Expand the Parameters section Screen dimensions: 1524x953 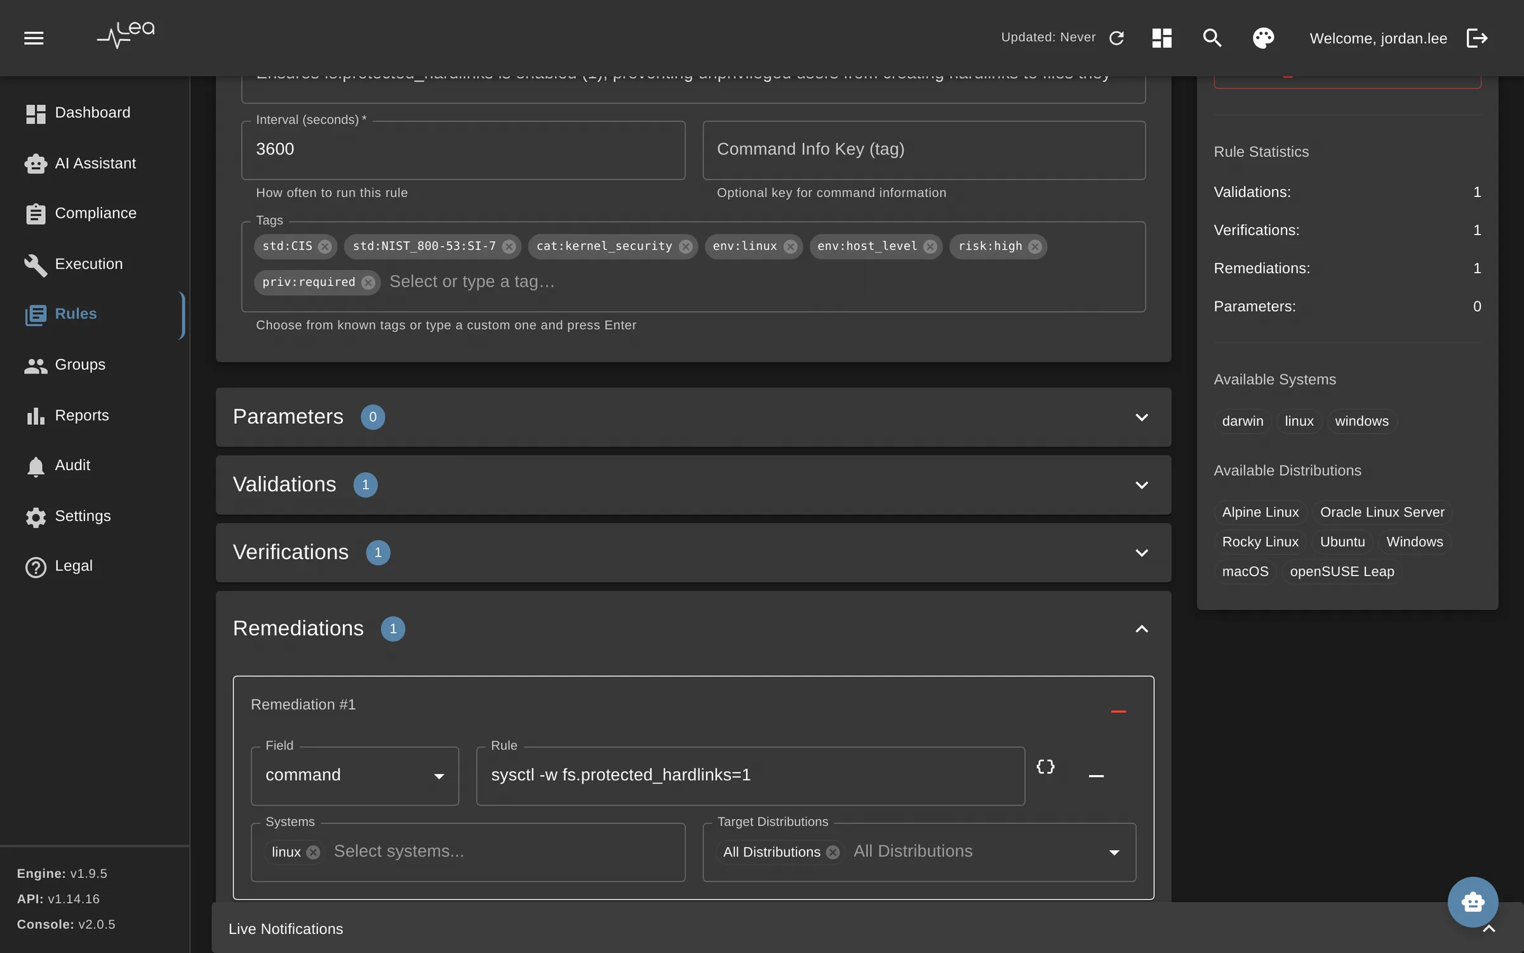coord(693,417)
